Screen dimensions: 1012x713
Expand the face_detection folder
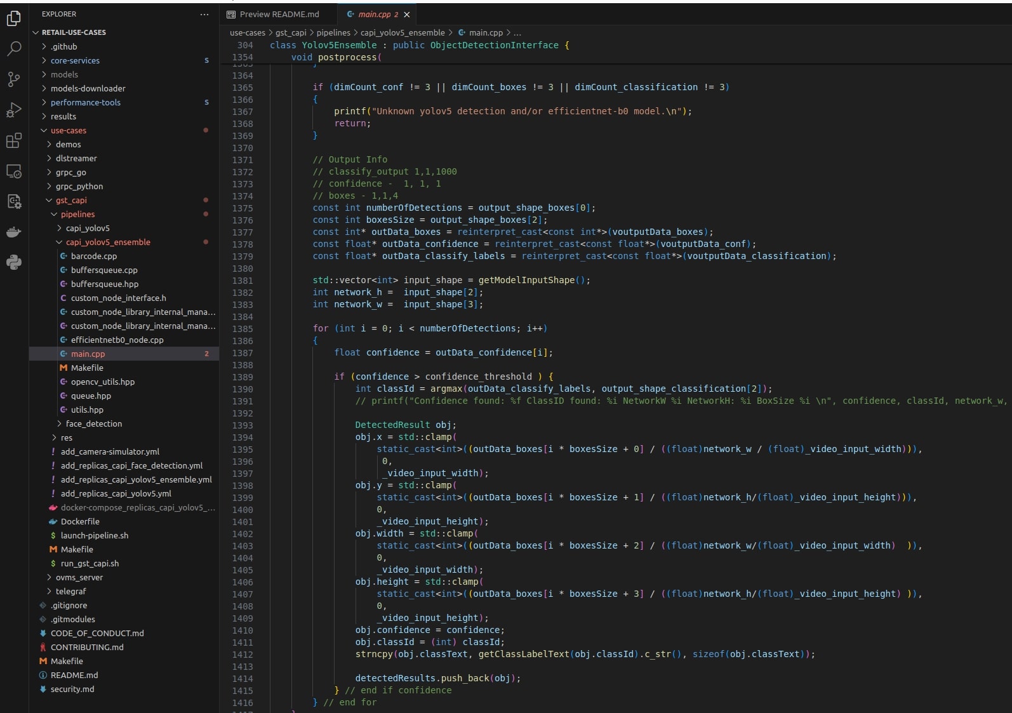pyautogui.click(x=93, y=424)
